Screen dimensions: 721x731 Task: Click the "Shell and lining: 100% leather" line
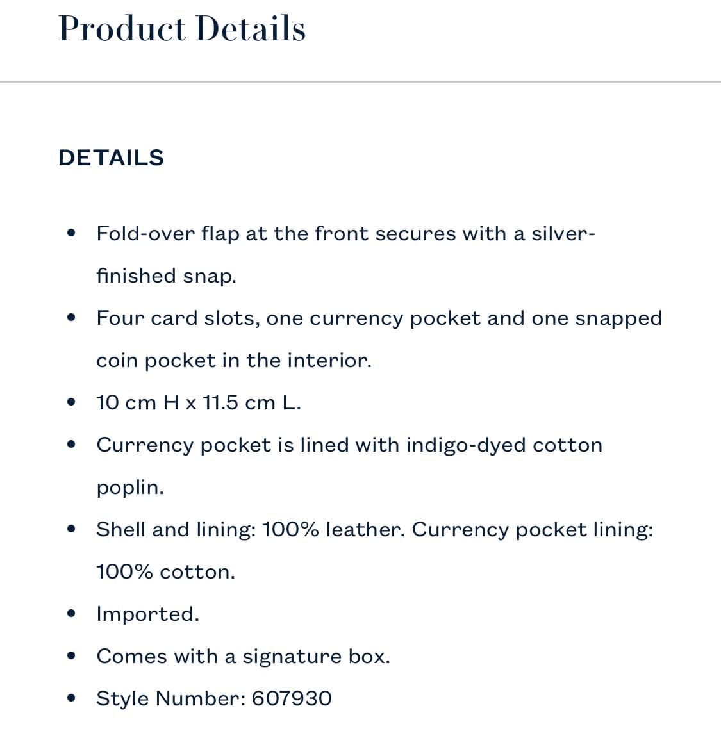374,530
